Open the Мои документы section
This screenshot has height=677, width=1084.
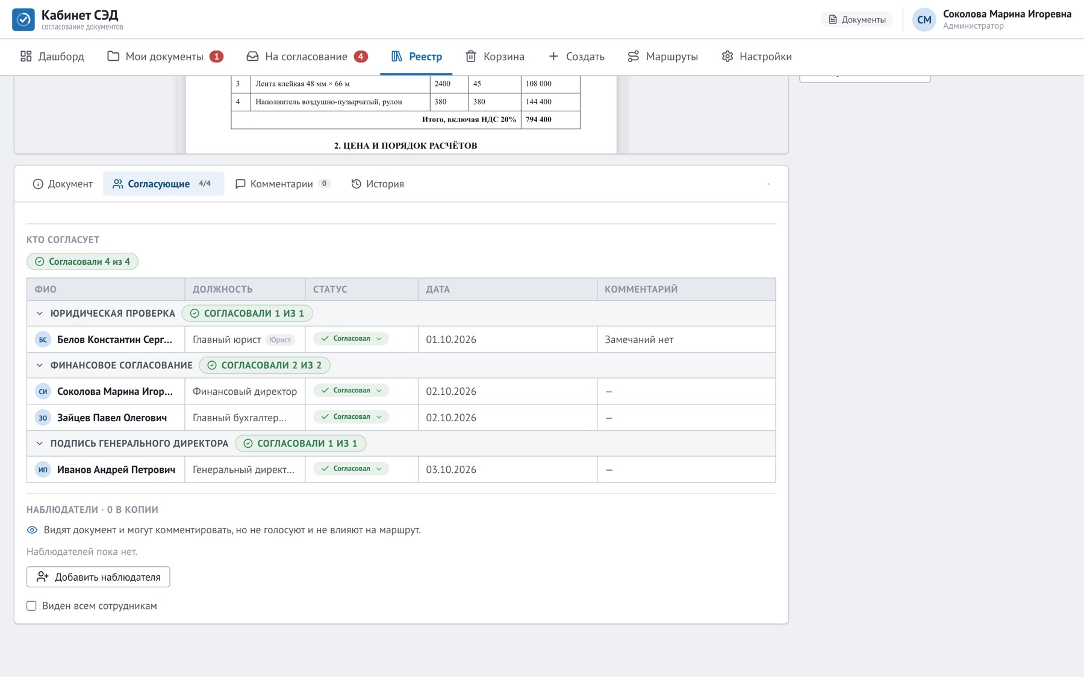[x=165, y=57]
